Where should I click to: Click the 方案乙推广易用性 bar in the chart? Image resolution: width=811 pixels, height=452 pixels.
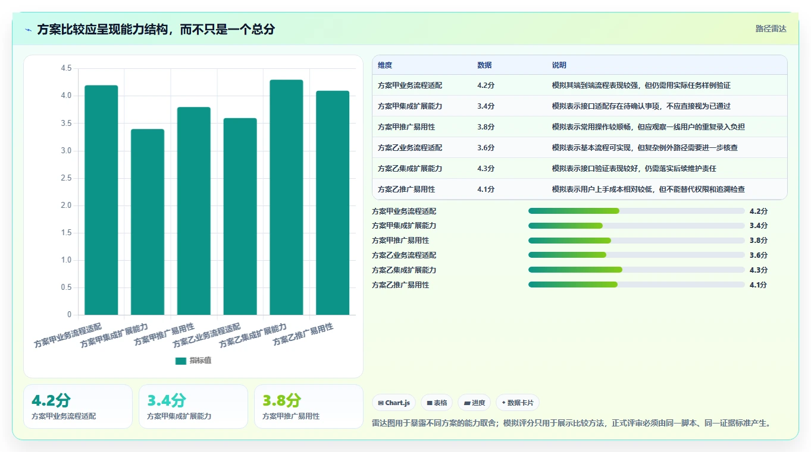click(x=333, y=203)
